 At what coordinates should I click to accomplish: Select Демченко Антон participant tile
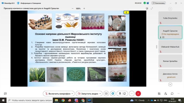pyautogui.click(x=170, y=76)
